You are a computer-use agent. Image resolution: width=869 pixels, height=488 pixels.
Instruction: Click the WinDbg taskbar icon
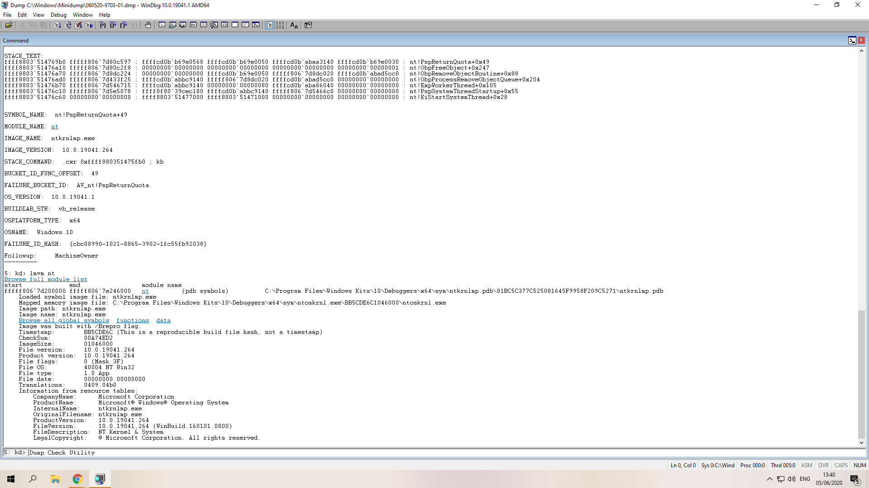(100, 479)
